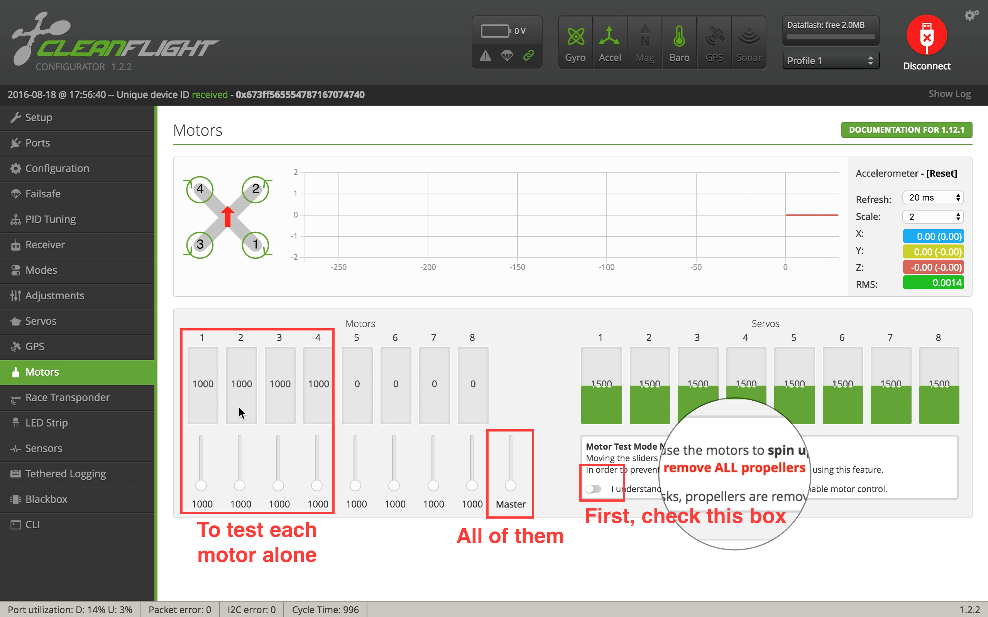Click the Sonar sensor icon
Viewport: 988px width, 617px height.
(x=748, y=40)
